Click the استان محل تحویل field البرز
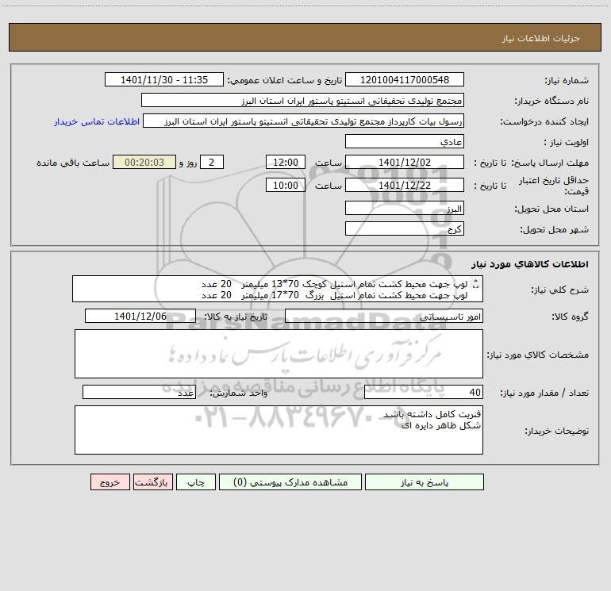This screenshot has height=591, width=611. (x=405, y=208)
